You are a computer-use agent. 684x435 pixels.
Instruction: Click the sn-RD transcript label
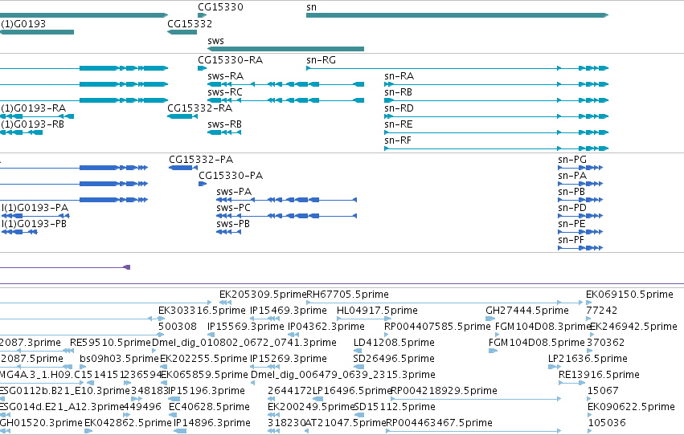(x=399, y=108)
